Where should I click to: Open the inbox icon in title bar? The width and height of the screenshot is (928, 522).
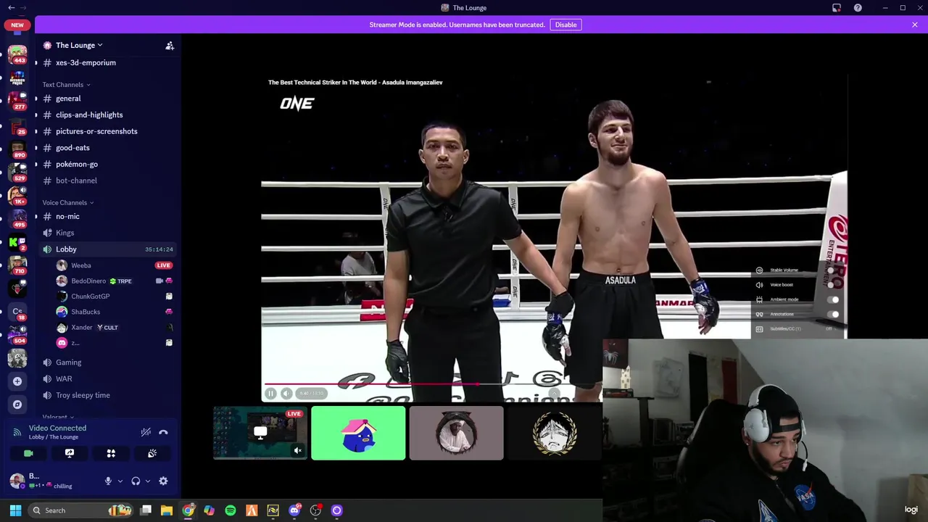click(837, 8)
